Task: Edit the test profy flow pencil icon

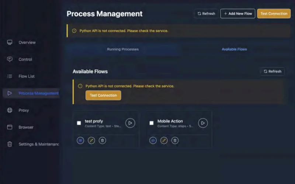Action: coord(91,141)
